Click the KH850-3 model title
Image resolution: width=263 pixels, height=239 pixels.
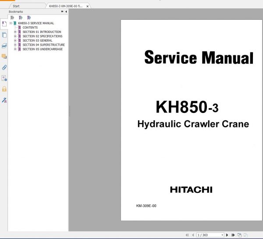coord(187,107)
